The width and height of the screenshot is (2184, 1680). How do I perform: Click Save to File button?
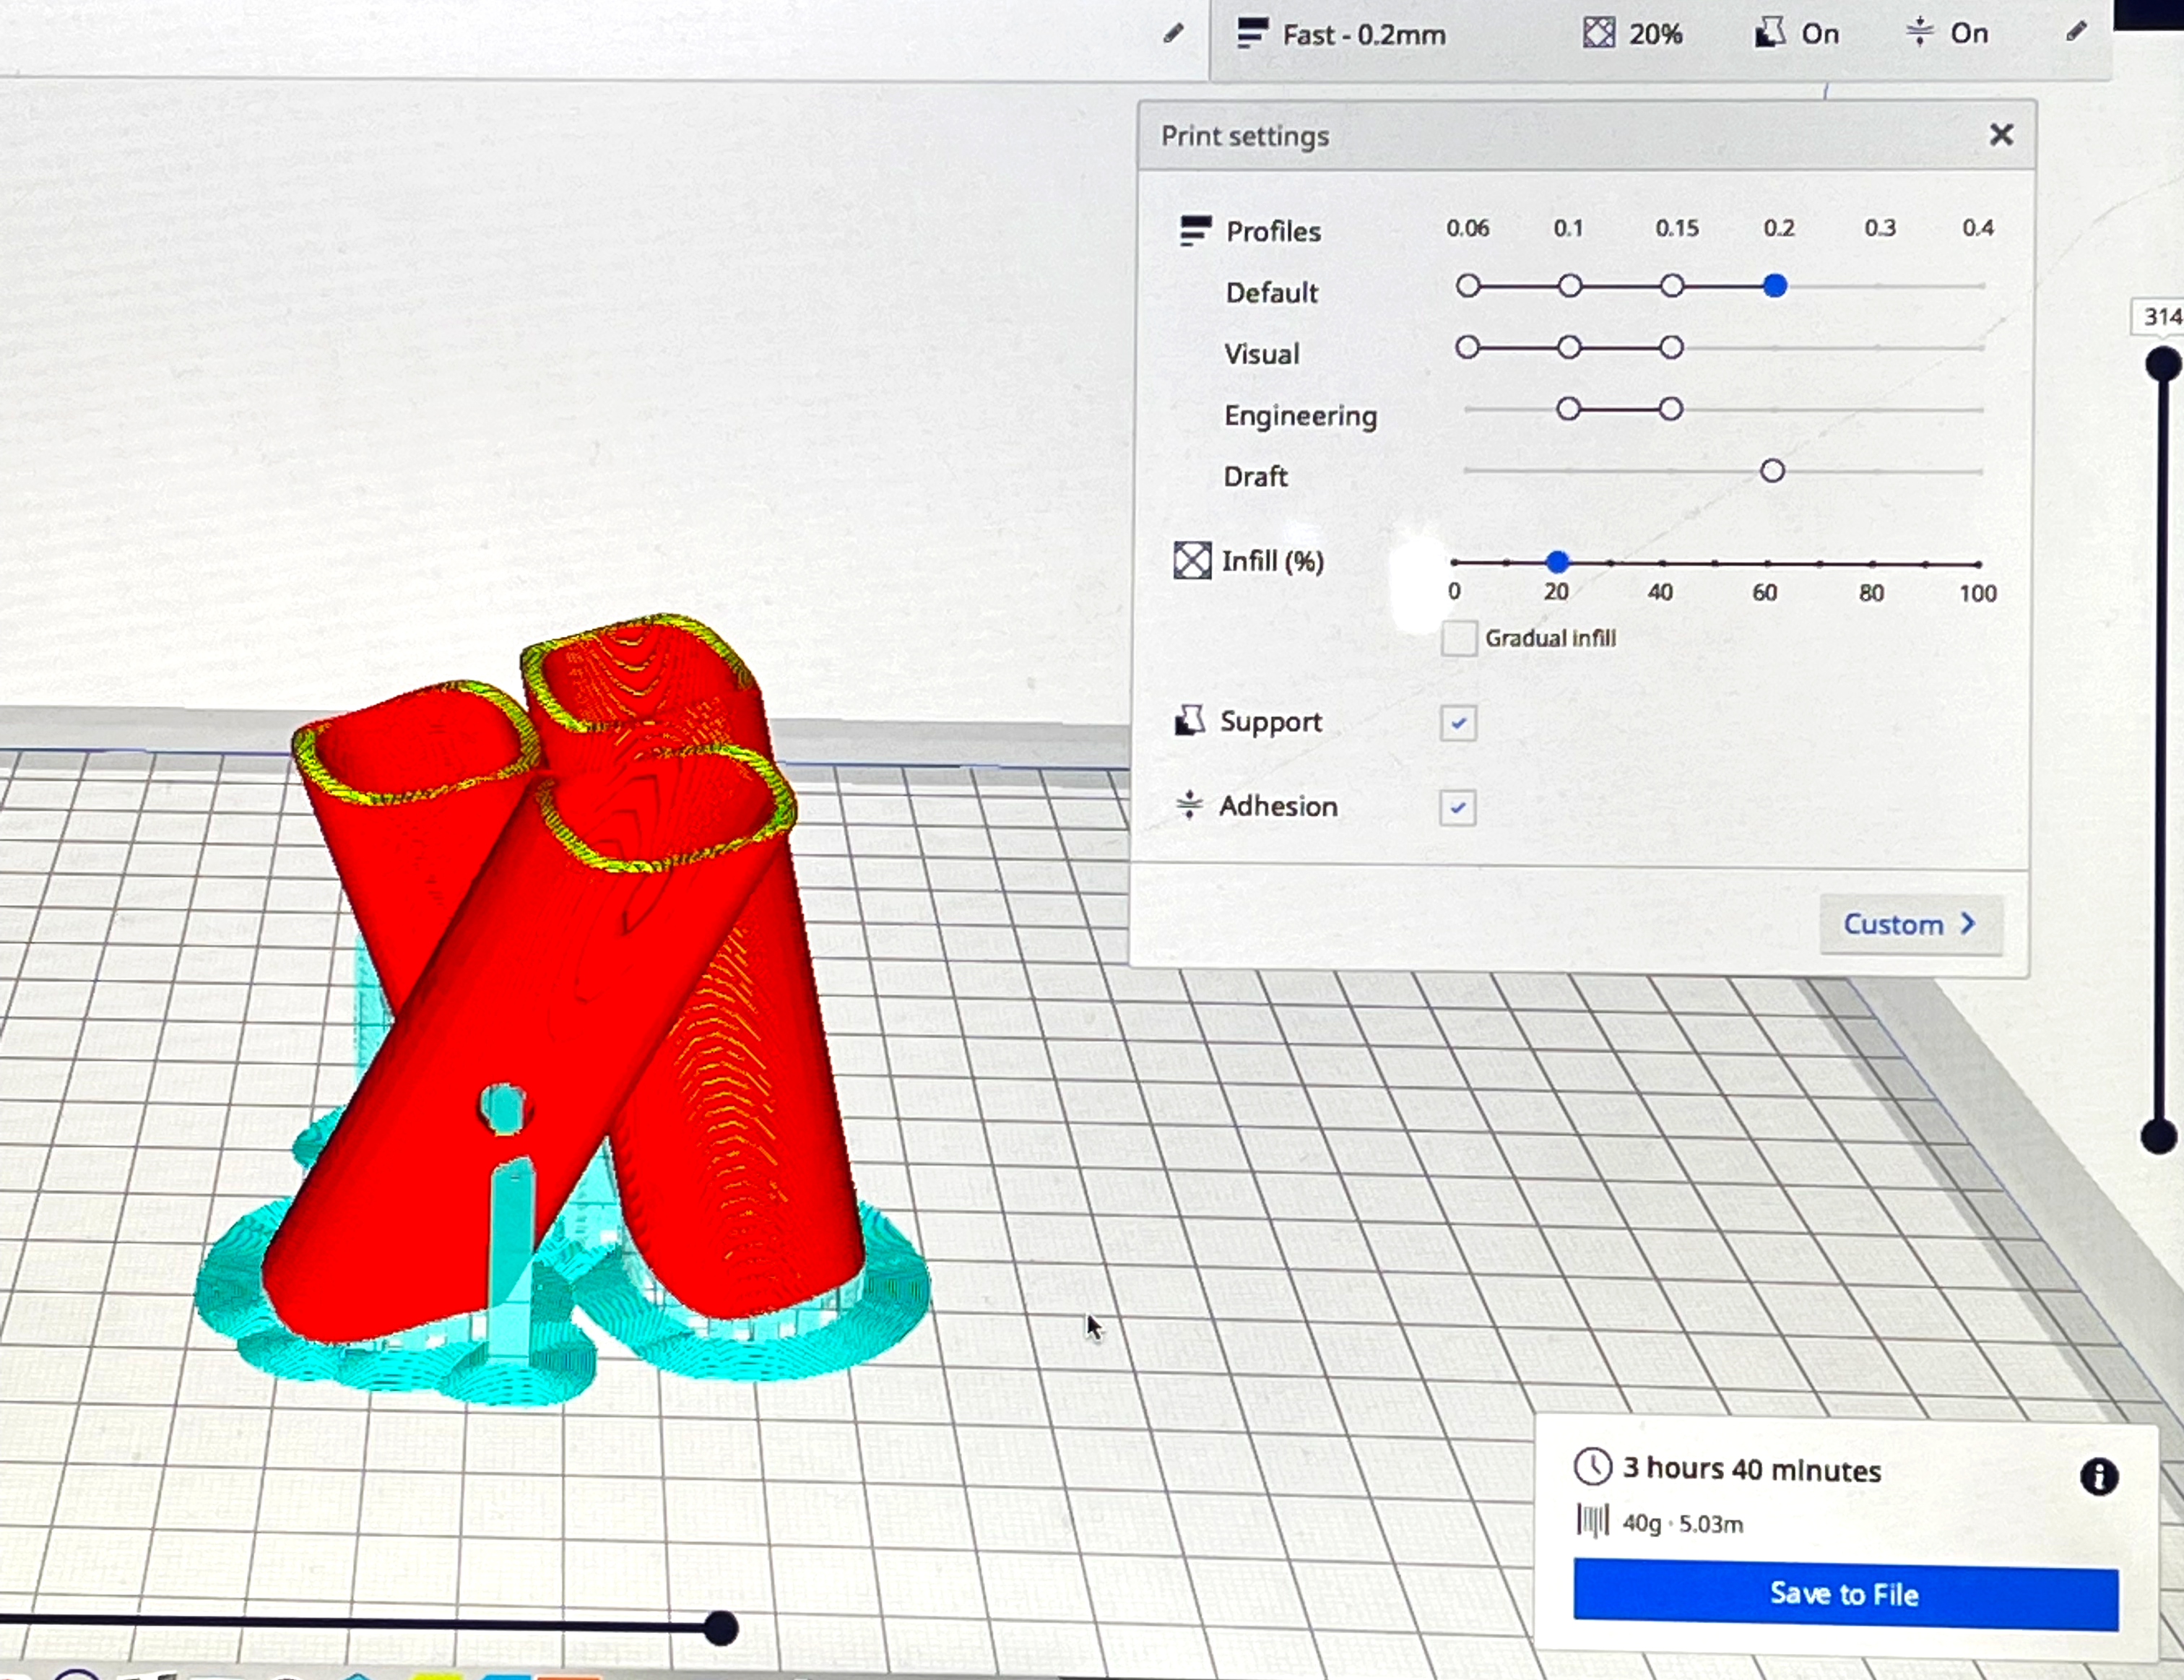(x=1845, y=1594)
